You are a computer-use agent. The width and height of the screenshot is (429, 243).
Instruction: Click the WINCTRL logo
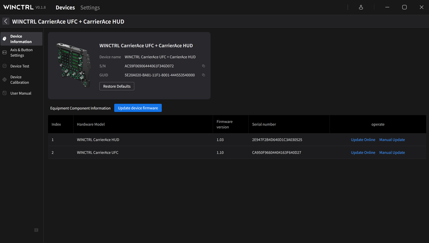pos(18,8)
